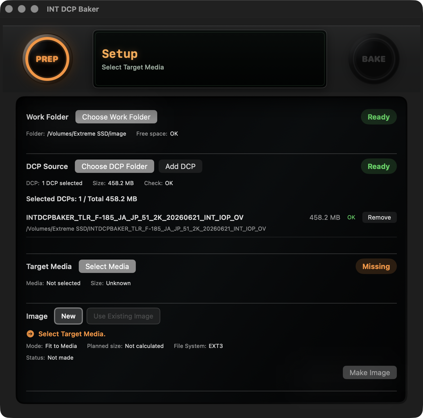Click 'Selected DCPs: 1 / Total 458.2 MB'
The width and height of the screenshot is (423, 418).
click(82, 199)
